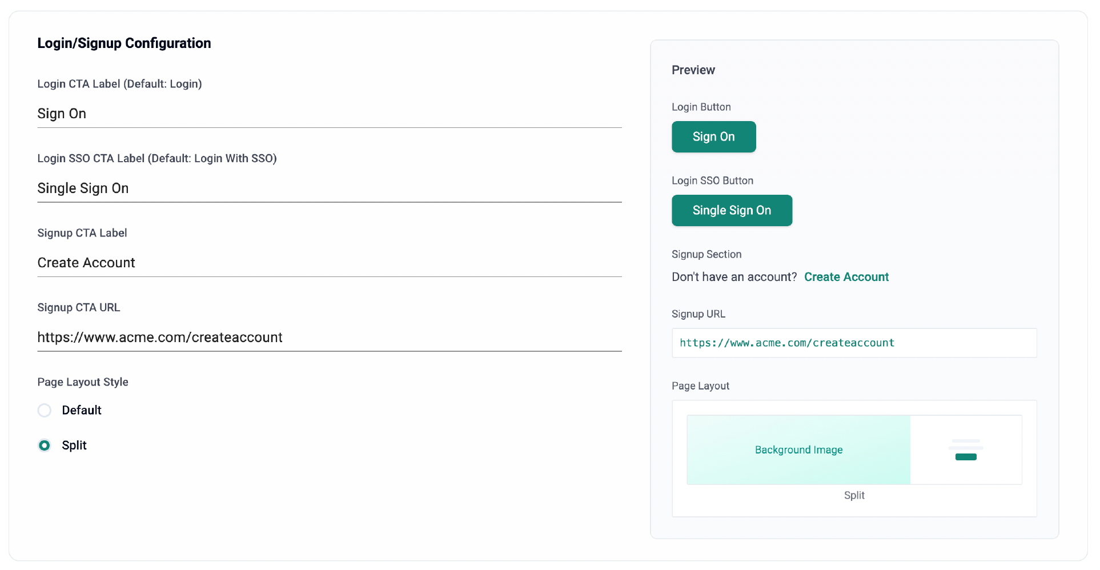Click the Login SSO CTA Label input field
This screenshot has width=1100, height=570.
pos(330,188)
